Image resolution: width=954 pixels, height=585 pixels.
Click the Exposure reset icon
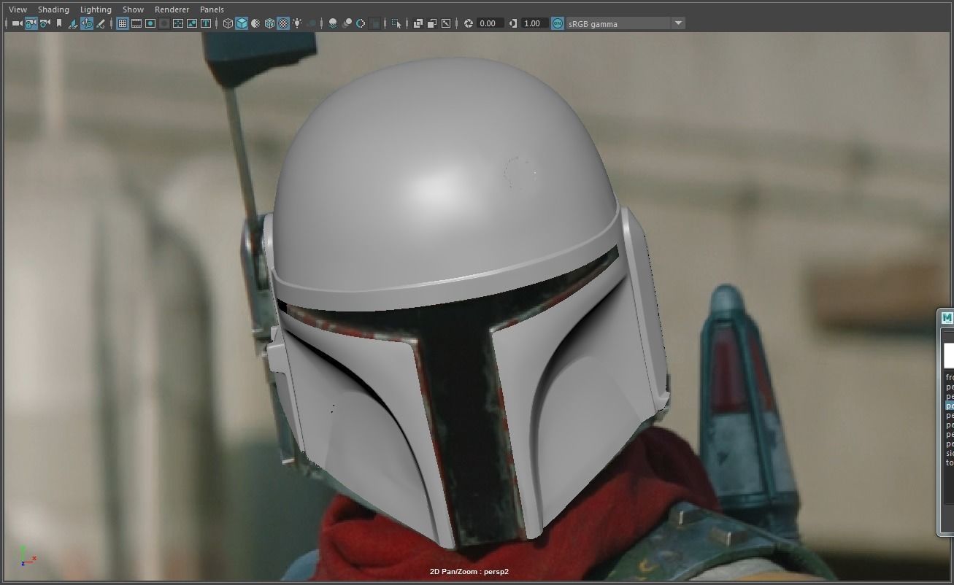click(x=469, y=23)
